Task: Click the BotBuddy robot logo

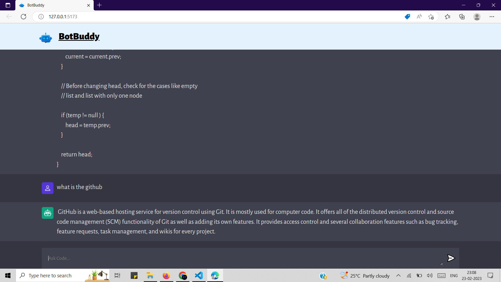Action: [x=46, y=38]
